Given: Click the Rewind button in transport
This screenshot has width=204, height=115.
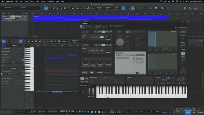Looking at the screenshot, I should pyautogui.click(x=80, y=112).
